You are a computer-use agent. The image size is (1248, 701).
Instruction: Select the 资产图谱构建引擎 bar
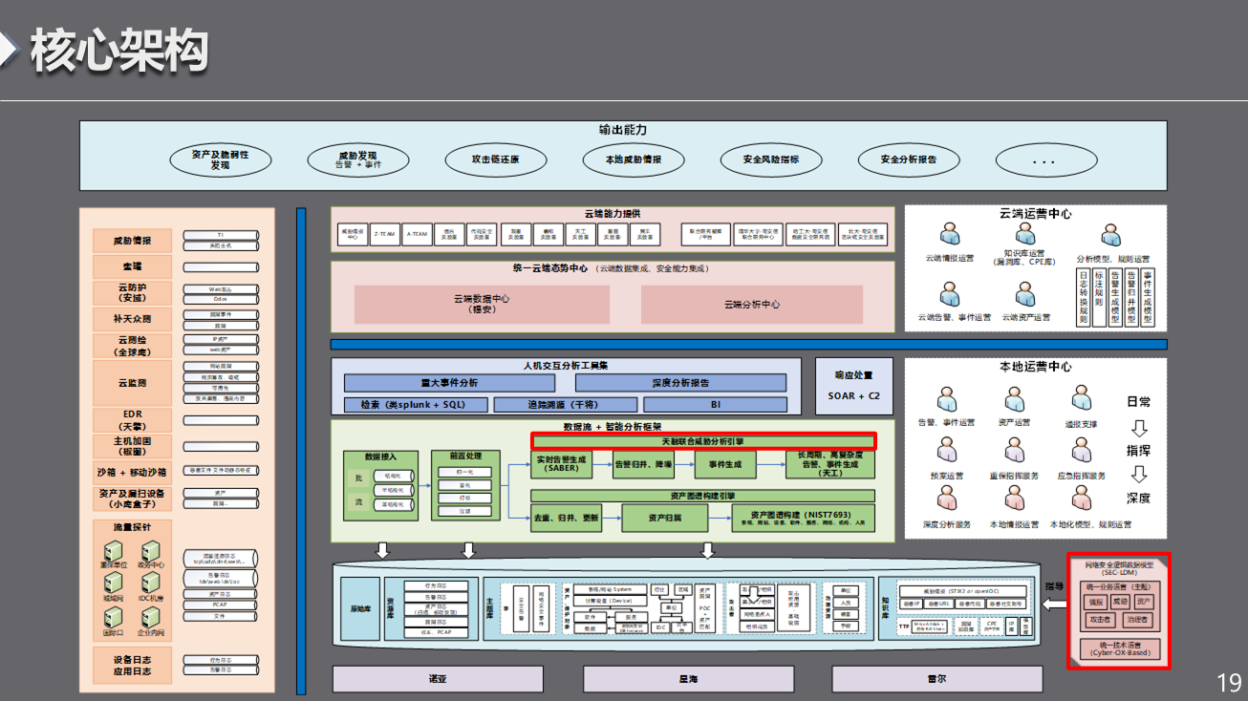(x=702, y=496)
